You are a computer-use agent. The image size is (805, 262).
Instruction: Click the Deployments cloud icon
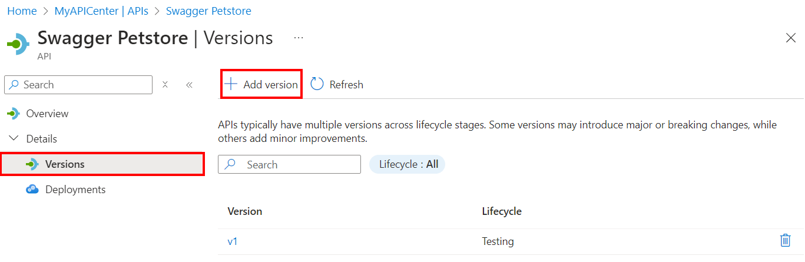click(x=32, y=190)
